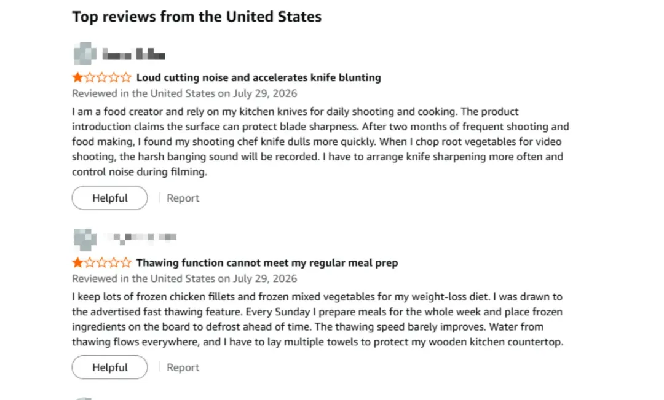Open 'Thawing function cannot meet my regular meal prep'
664x400 pixels.
coord(267,263)
